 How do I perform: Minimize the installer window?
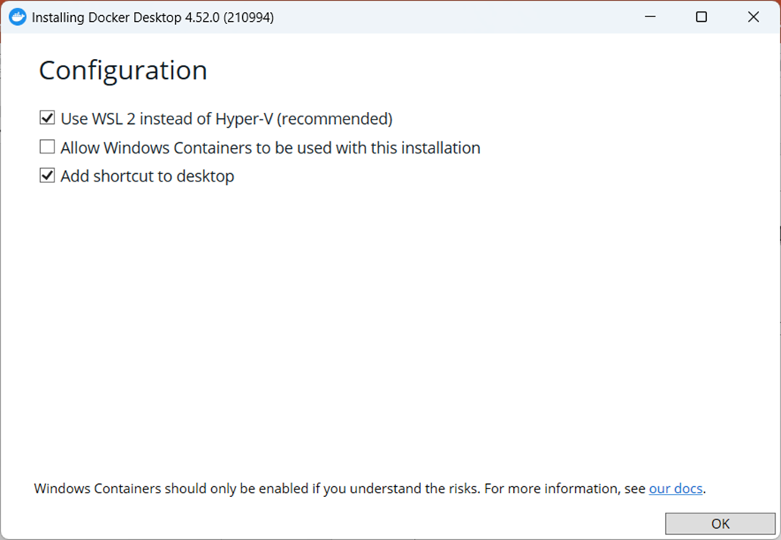tap(650, 16)
